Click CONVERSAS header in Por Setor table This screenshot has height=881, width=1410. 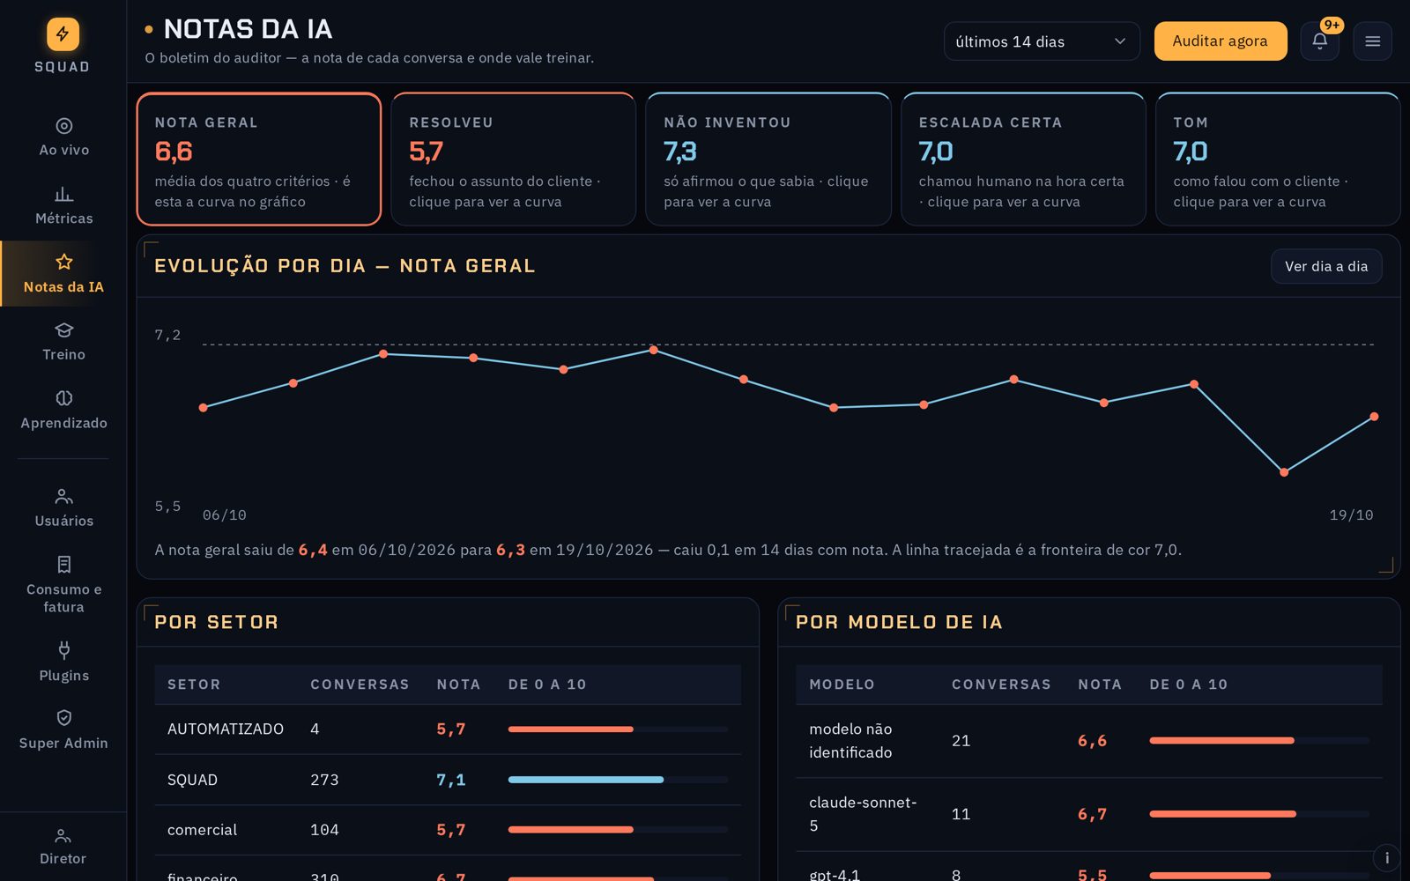[360, 685]
